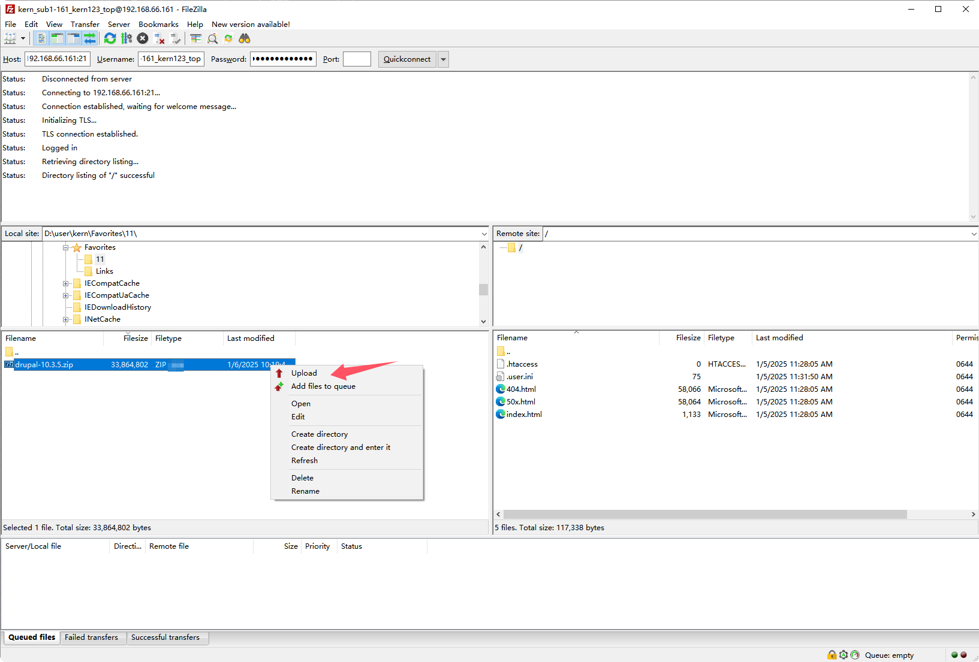Toggle directory comparison magnifier icon
The height and width of the screenshot is (662, 979).
pyautogui.click(x=212, y=39)
